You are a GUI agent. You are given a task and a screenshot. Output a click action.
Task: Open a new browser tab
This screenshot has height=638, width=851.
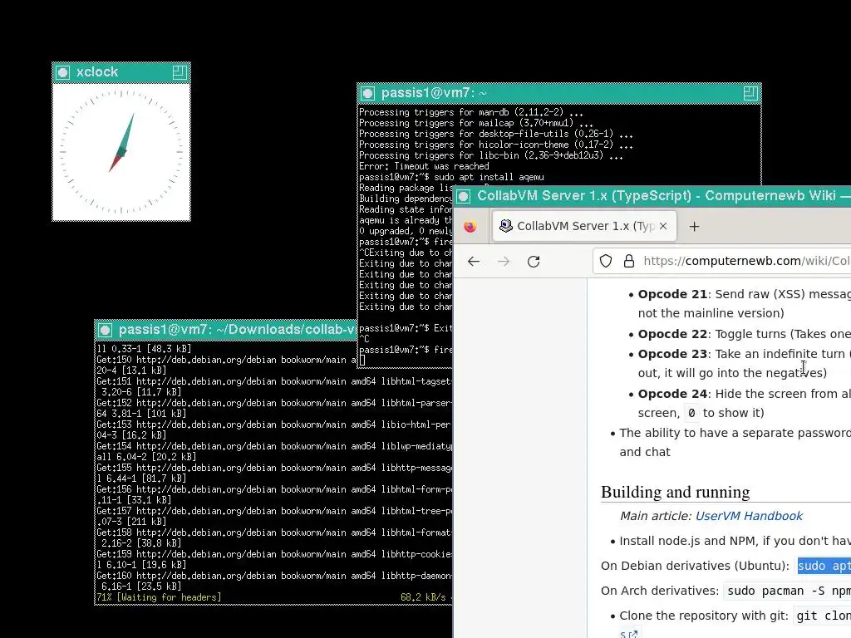point(694,226)
